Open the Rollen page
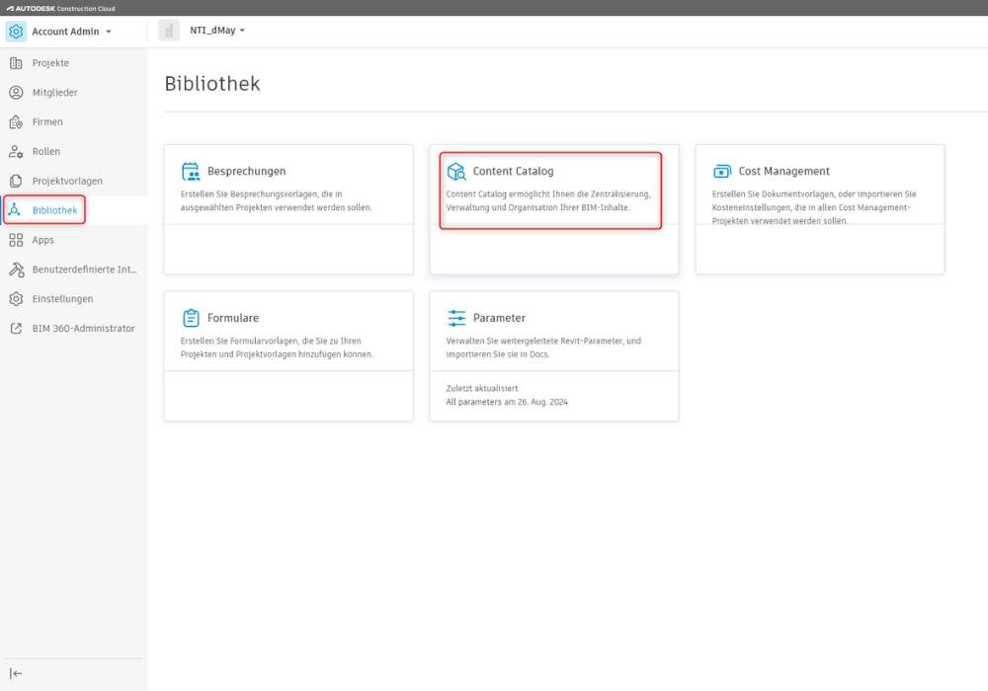 click(x=45, y=152)
